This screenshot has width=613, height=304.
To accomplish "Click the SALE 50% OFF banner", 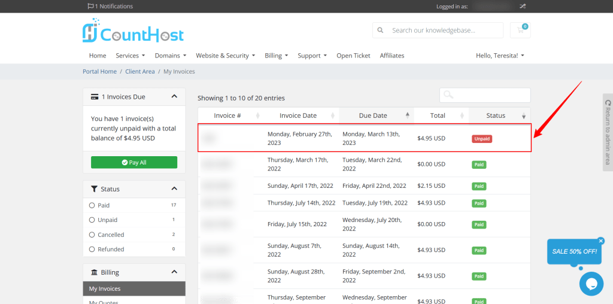I will coord(574,252).
